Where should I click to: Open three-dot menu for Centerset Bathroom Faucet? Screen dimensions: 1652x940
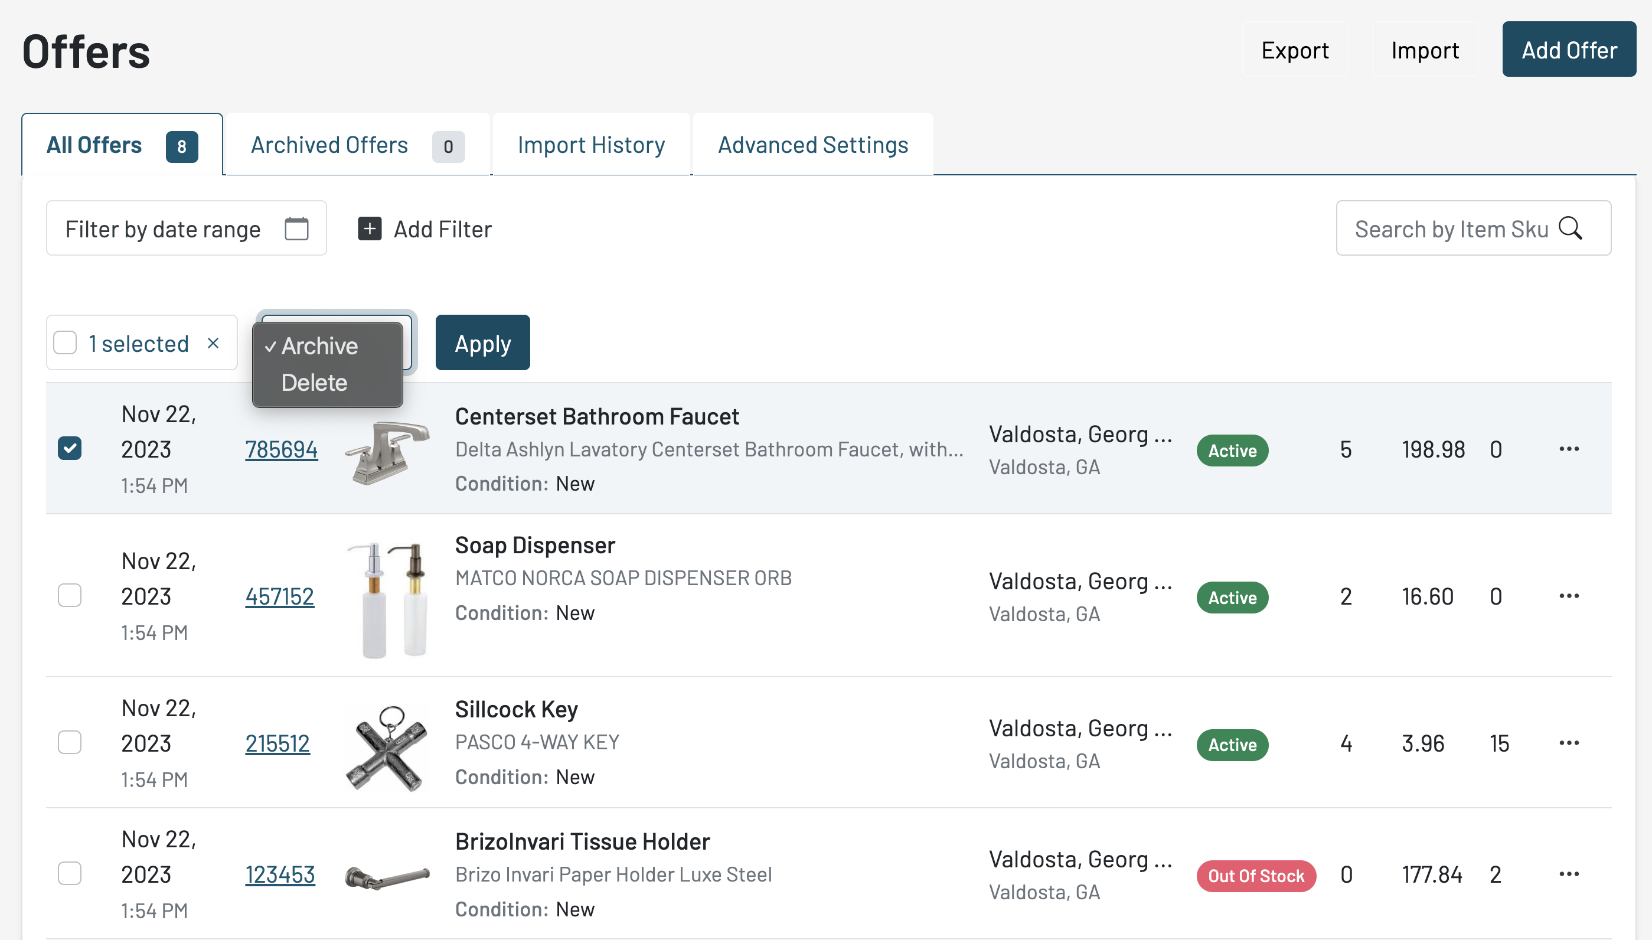click(1569, 449)
